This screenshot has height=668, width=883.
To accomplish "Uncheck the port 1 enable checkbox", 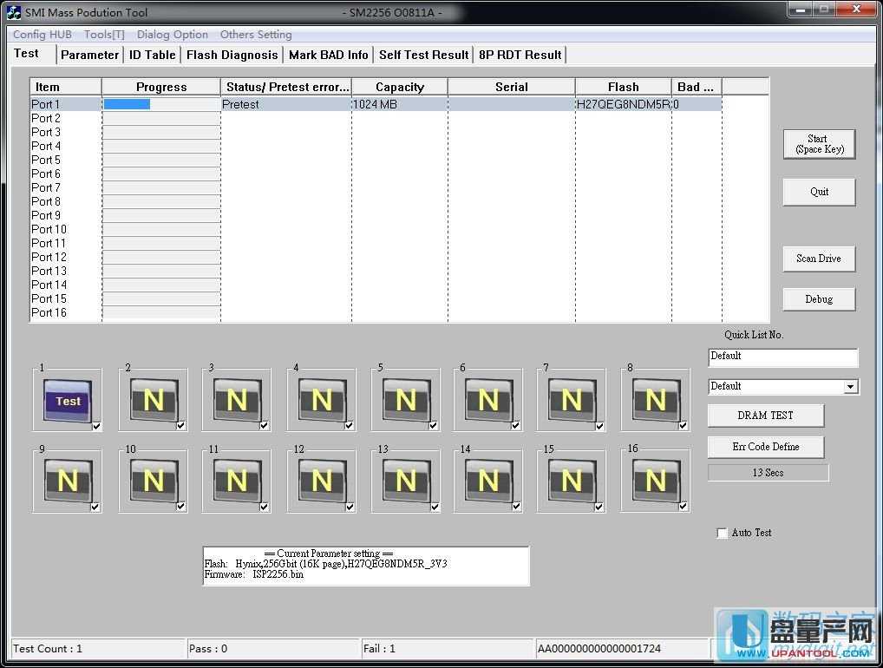I will [95, 426].
